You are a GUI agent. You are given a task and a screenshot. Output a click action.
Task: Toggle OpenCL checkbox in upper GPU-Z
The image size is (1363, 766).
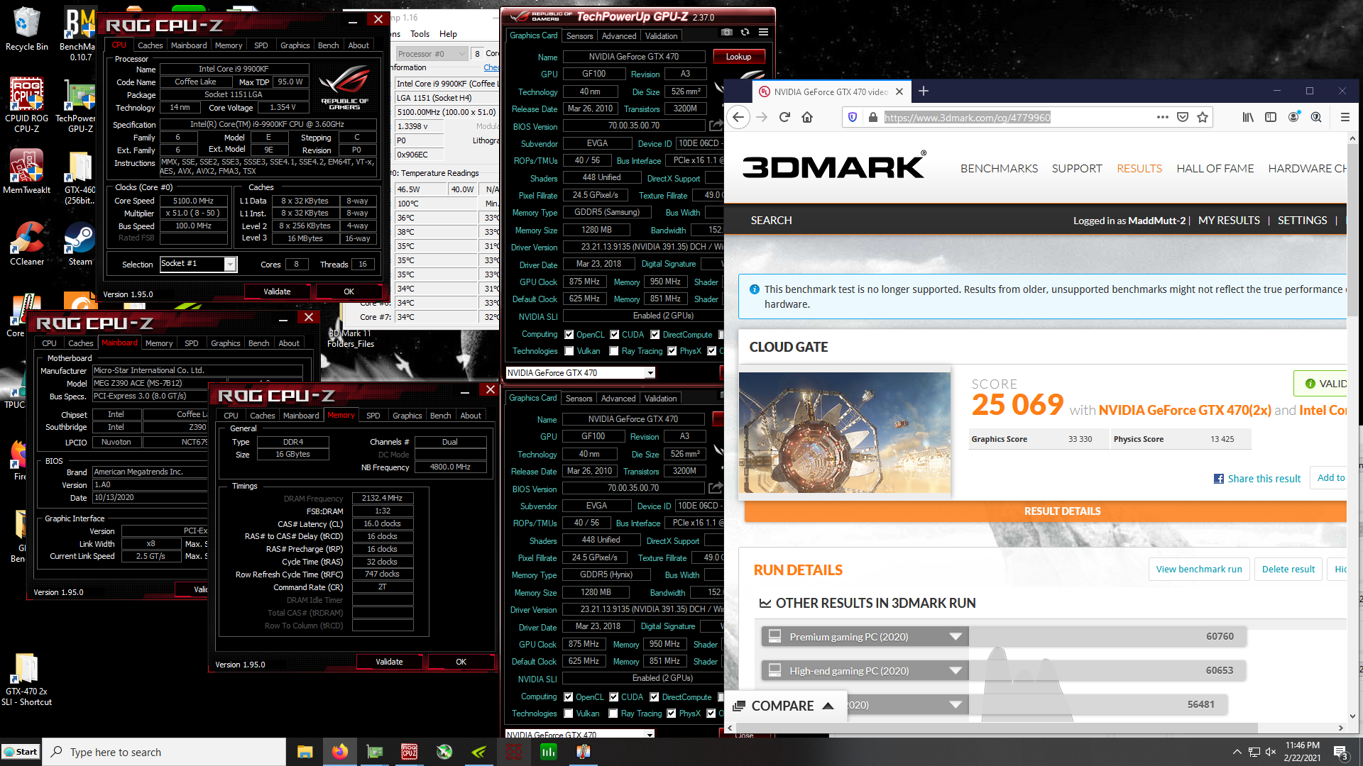[x=569, y=335]
